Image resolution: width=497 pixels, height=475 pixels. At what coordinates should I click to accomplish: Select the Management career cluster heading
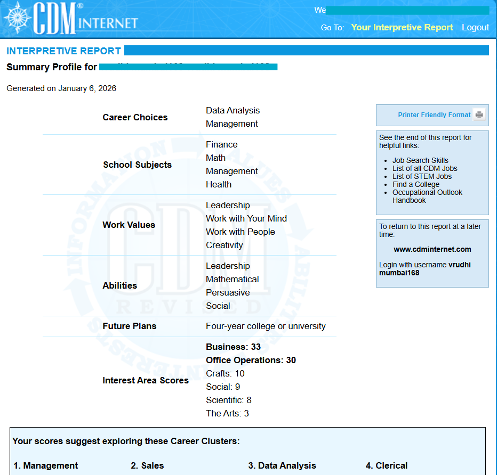point(46,466)
